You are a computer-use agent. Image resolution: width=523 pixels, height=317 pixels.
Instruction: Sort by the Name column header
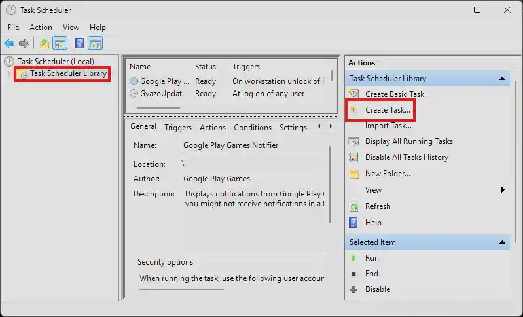point(140,67)
